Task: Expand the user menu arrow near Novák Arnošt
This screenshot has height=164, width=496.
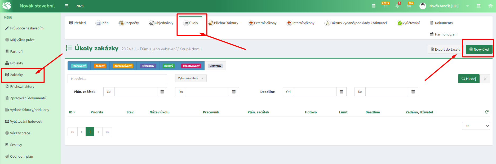Action: (468, 6)
